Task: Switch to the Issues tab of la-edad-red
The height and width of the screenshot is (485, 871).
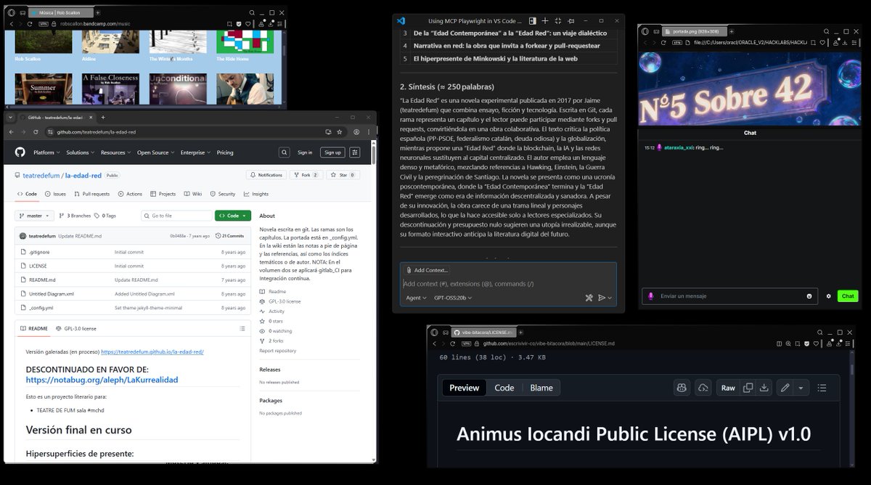Action: tap(55, 194)
